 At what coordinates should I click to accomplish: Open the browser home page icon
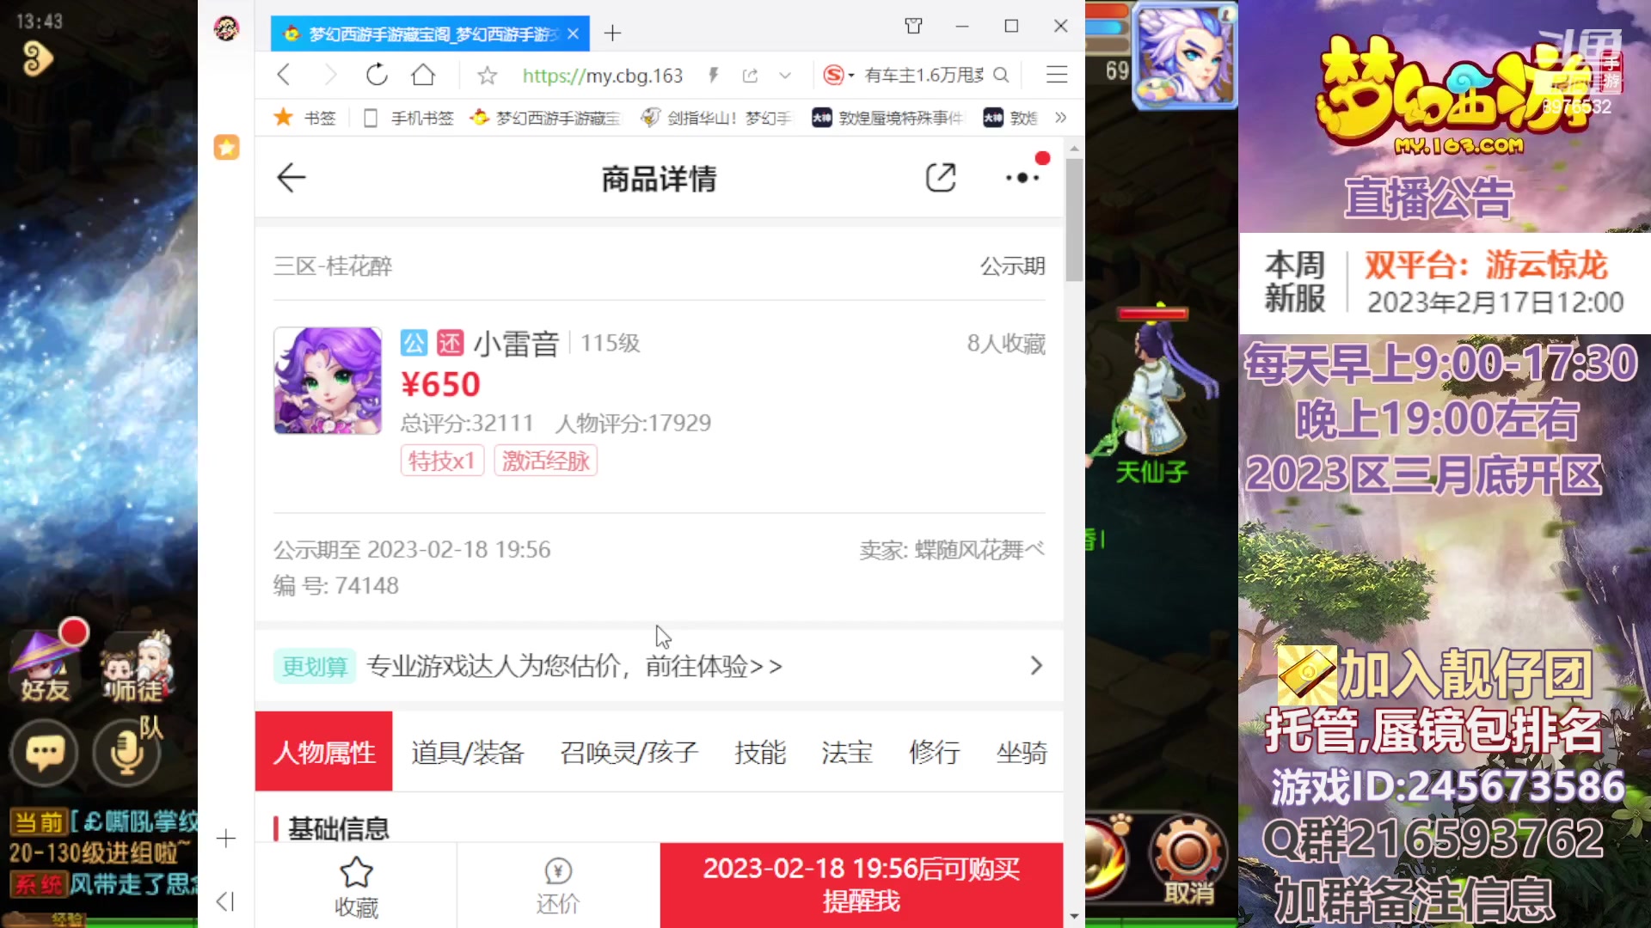423,76
